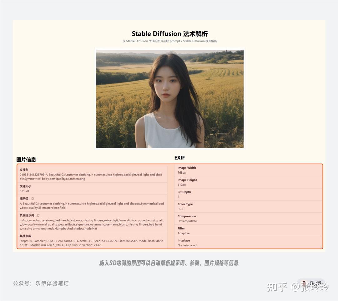Switch to the EXIF section heading
This screenshot has width=338, height=301.
tap(179, 158)
